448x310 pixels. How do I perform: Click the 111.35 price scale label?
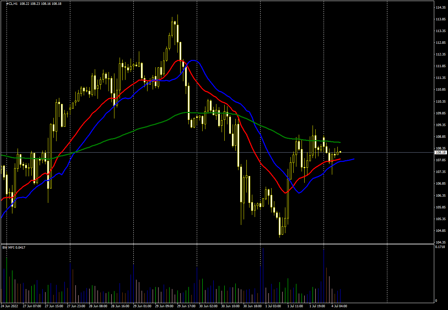pos(440,78)
